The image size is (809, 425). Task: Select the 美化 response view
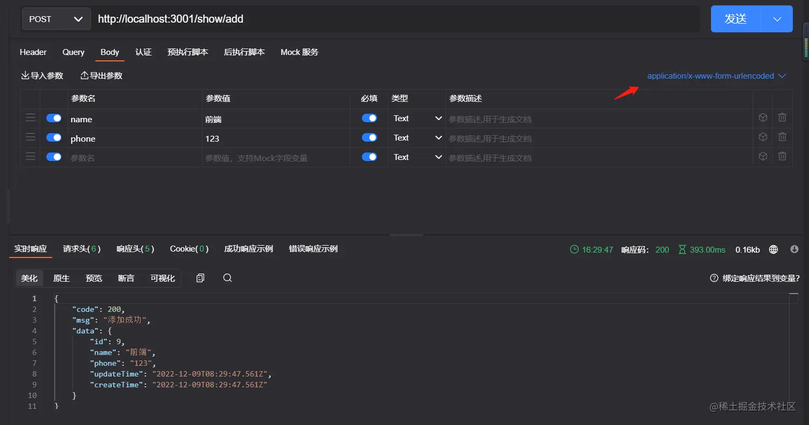(x=30, y=278)
